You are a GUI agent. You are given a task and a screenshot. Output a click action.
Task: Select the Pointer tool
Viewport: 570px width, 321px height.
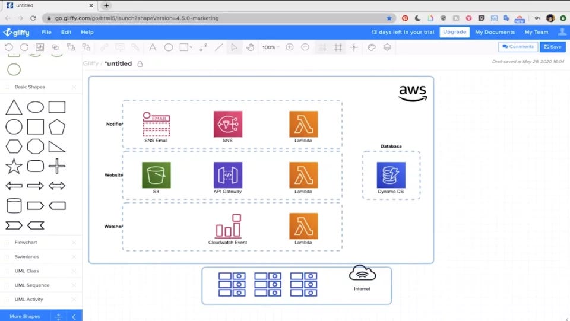(234, 47)
